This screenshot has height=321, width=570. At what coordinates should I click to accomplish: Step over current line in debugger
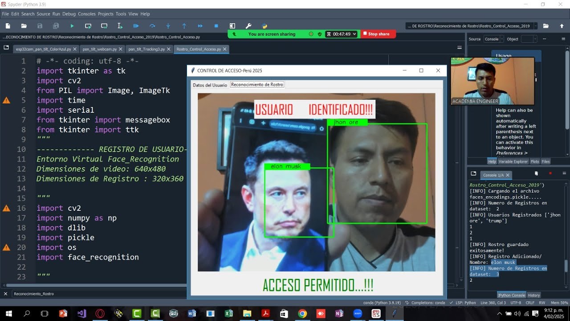pos(152,26)
